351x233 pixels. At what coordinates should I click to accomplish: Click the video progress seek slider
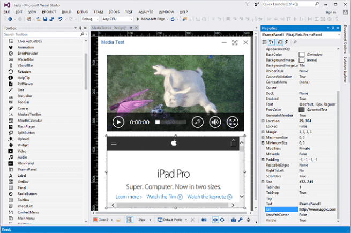pyautogui.click(x=171, y=122)
